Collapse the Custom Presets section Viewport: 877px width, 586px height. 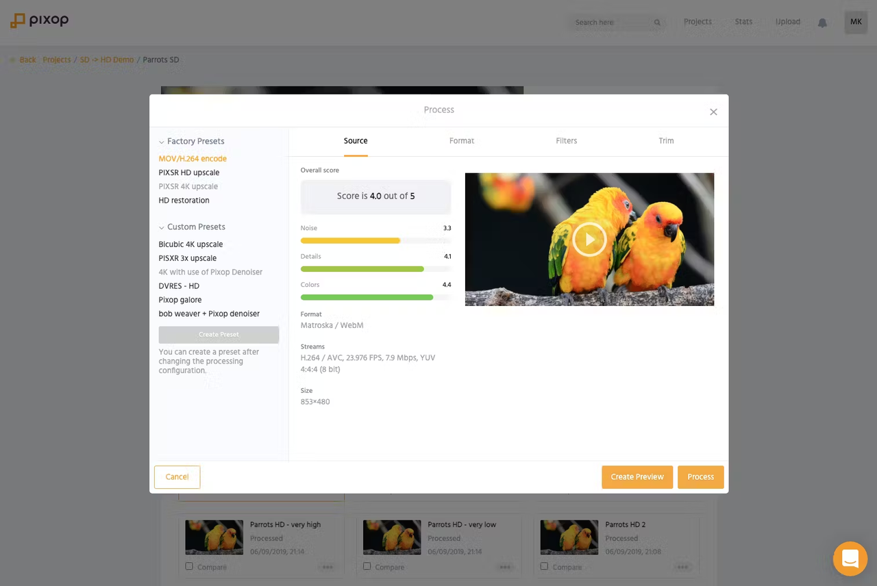click(161, 227)
